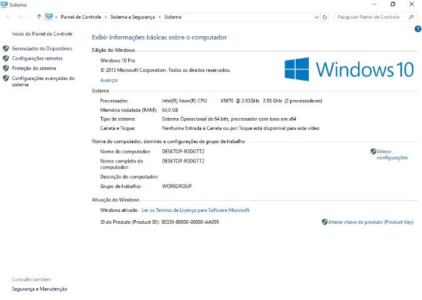Click shield icon beside Gerenciador de Dispositivos

(6, 48)
